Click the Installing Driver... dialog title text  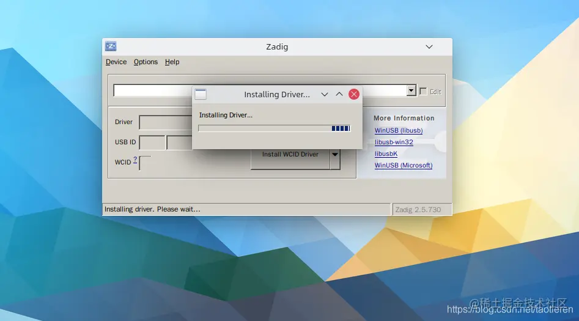pyautogui.click(x=277, y=95)
